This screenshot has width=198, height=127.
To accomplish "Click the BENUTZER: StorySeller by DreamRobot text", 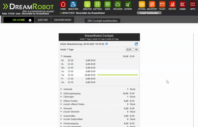I will coord(84,13).
